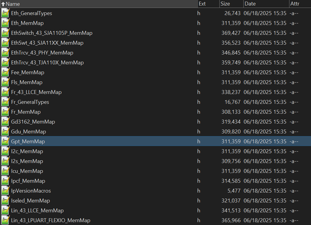Sort the list by Date column
Image resolution: width=311 pixels, height=225 pixels.
(x=266, y=4)
